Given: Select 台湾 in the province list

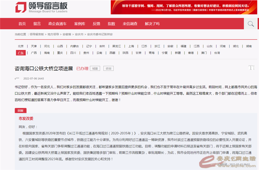Looking at the screenshot, I should [217, 53].
